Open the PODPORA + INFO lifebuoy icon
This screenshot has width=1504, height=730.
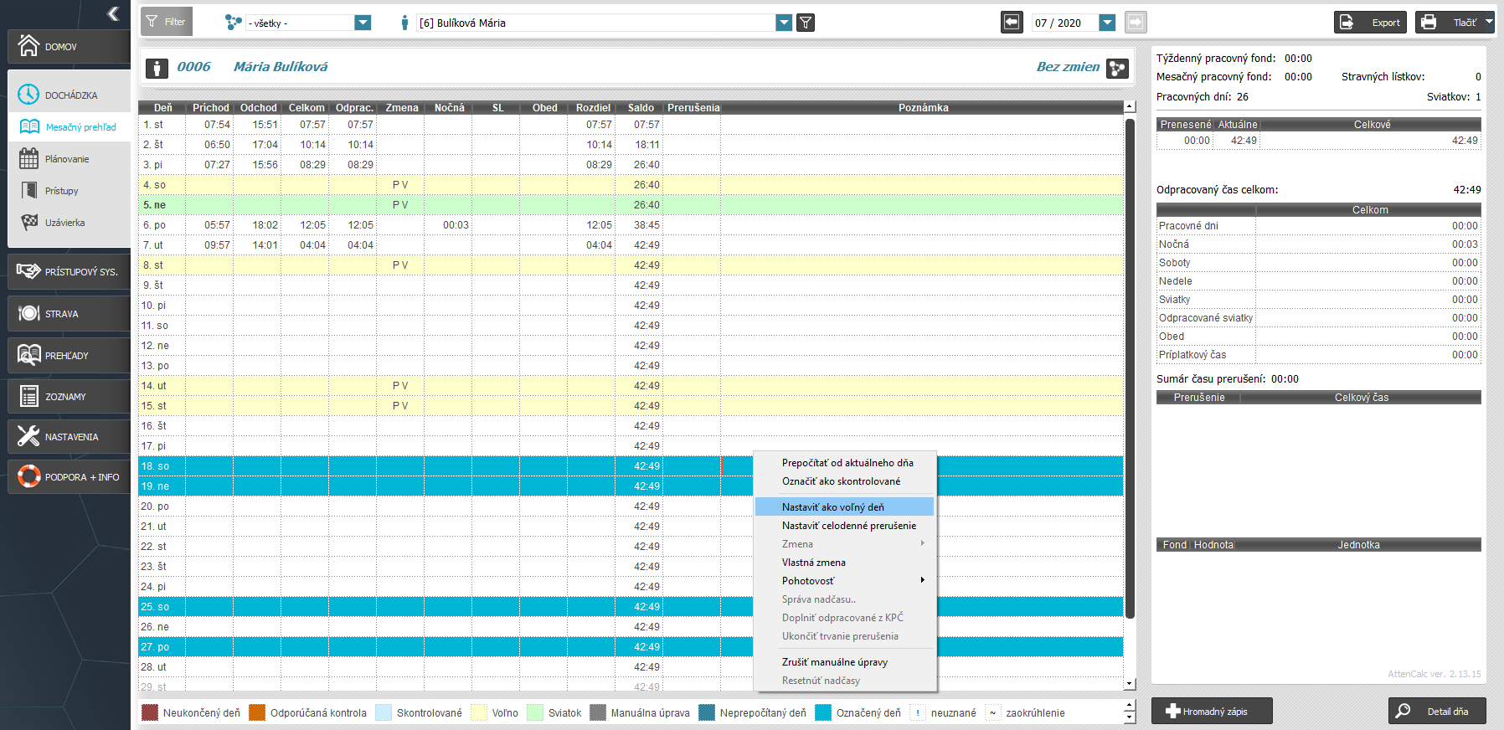(28, 476)
